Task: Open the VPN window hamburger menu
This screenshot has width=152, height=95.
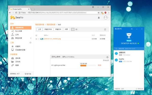Action: 132,29
